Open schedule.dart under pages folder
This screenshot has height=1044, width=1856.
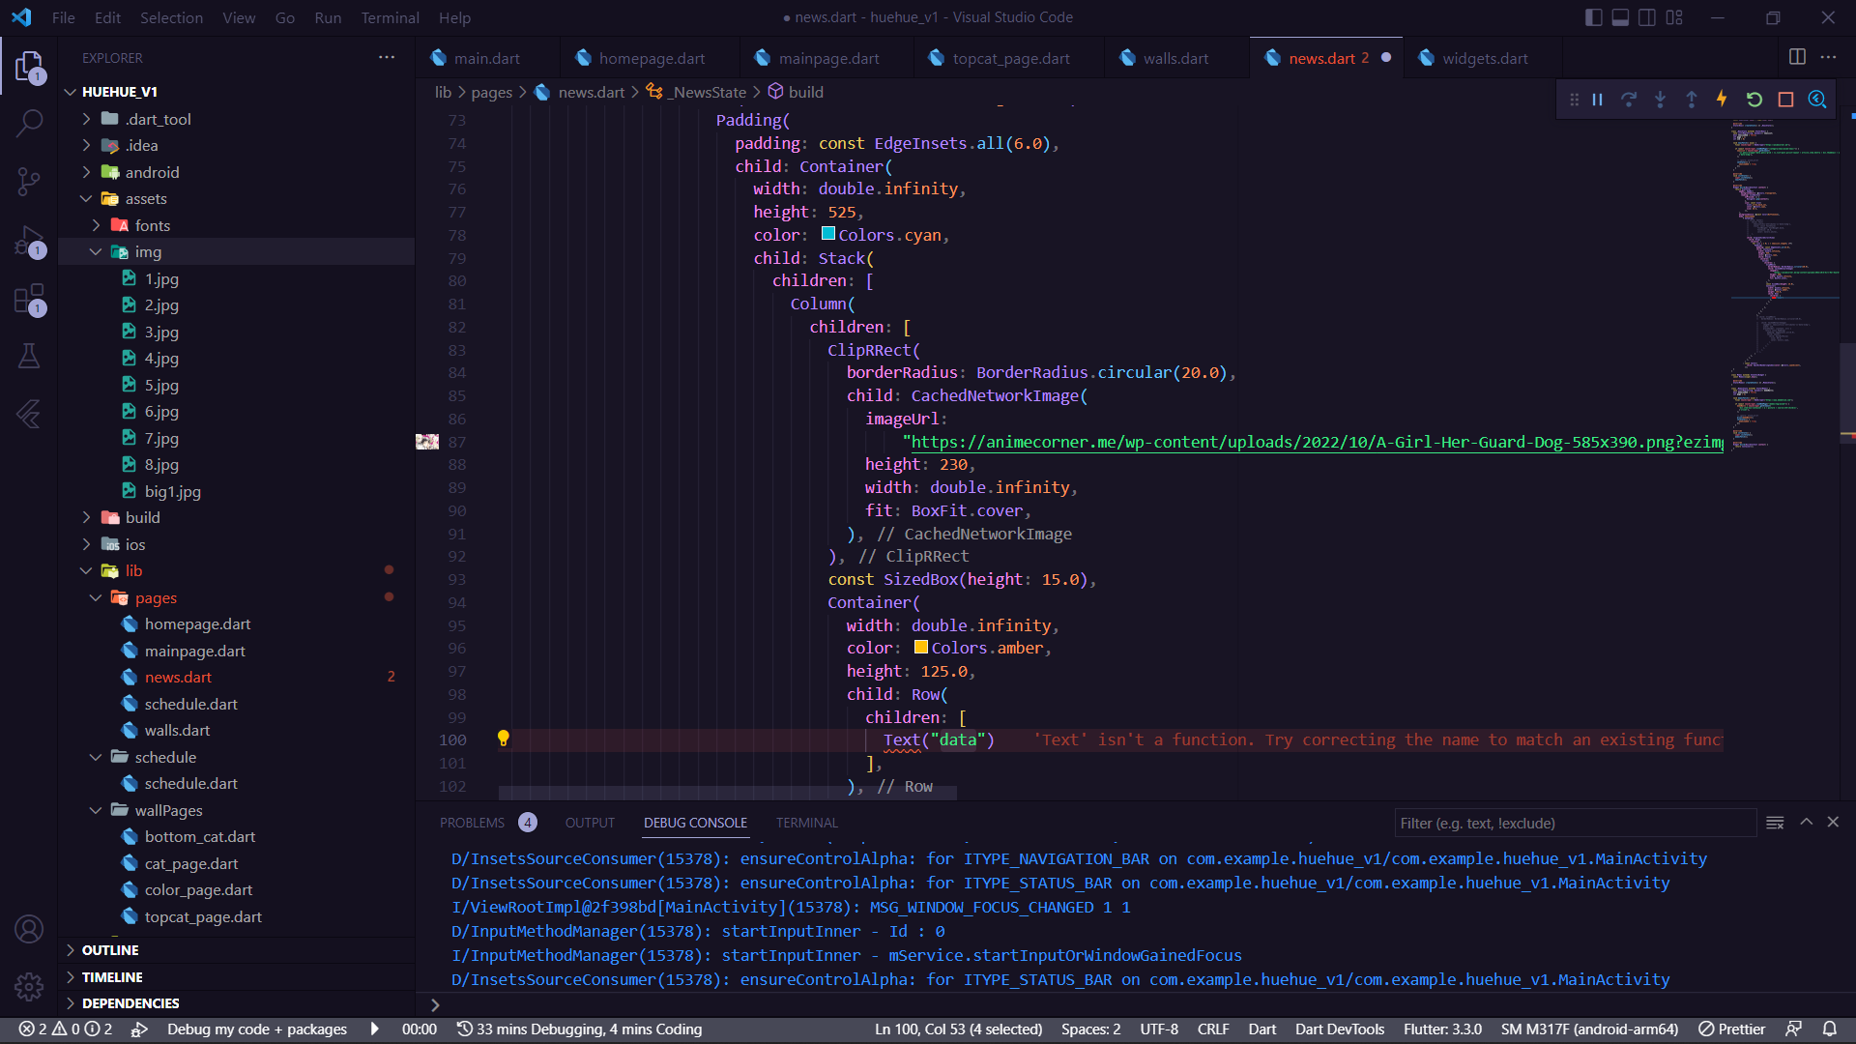pyautogui.click(x=191, y=704)
